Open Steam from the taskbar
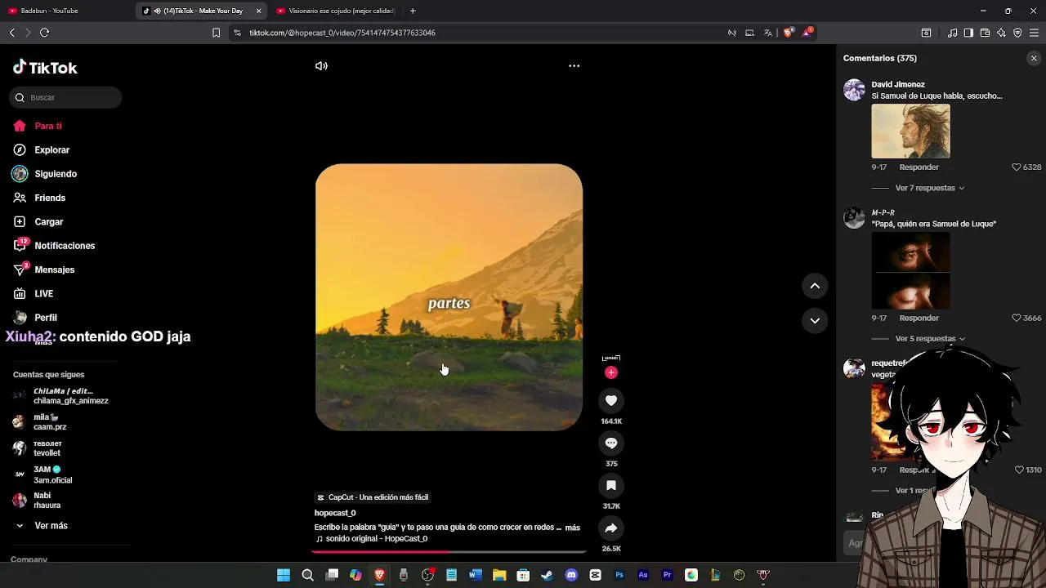The width and height of the screenshot is (1046, 588). coord(547,575)
